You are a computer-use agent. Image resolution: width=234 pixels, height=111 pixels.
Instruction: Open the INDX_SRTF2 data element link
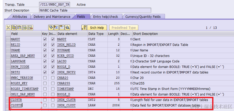(66, 72)
